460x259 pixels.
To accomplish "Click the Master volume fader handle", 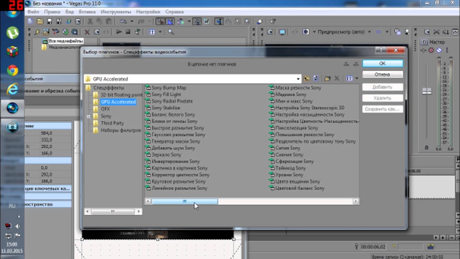I will click(x=427, y=91).
